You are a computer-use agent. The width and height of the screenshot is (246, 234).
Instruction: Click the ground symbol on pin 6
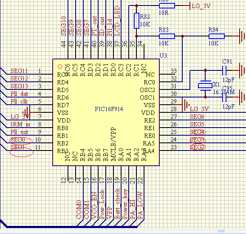(x=27, y=112)
